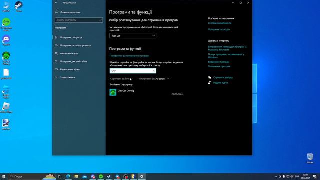Go back using the Settings back arrow
The image size is (320, 180).
pyautogui.click(x=56, y=3)
